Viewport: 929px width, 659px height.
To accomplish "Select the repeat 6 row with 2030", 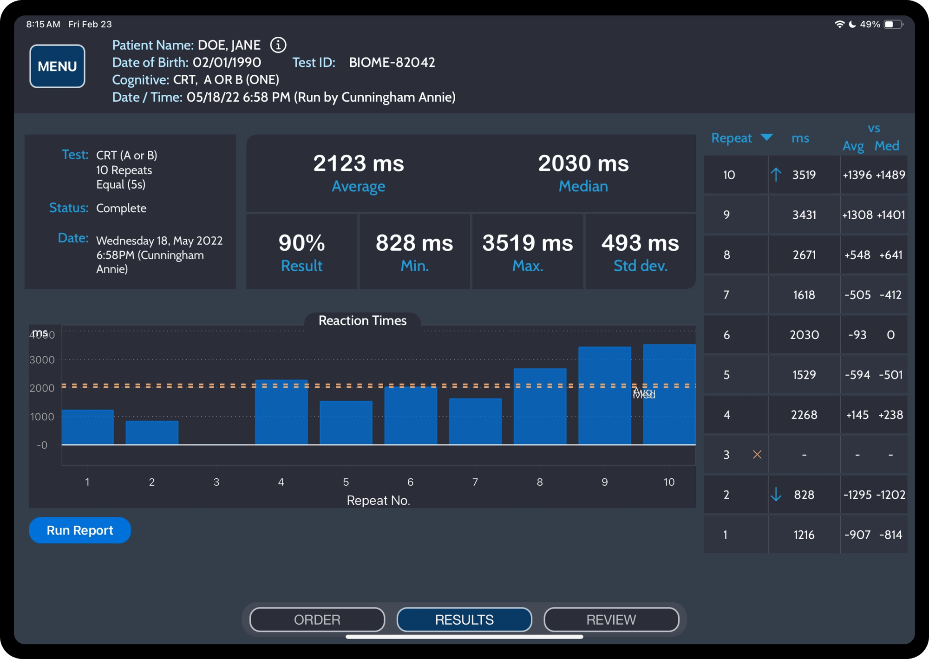I will [805, 335].
